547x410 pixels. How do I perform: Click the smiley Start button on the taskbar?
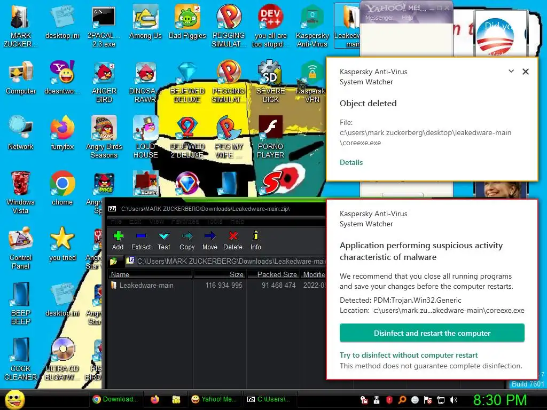[14, 399]
